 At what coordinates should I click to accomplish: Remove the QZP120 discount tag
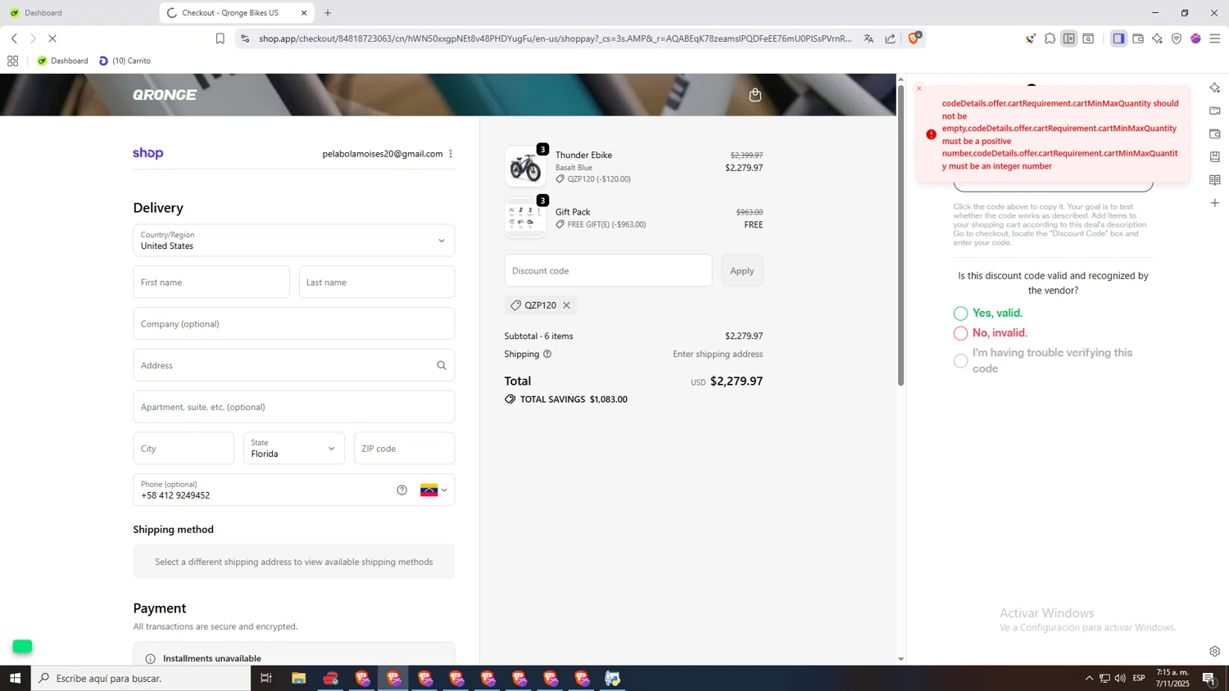coord(566,305)
